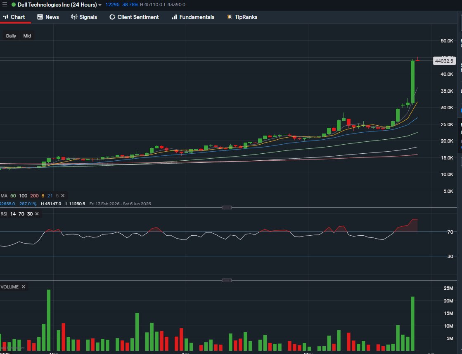The height and width of the screenshot is (354, 462).
Task: Click the RSI 70 level axis label
Action: (x=450, y=232)
